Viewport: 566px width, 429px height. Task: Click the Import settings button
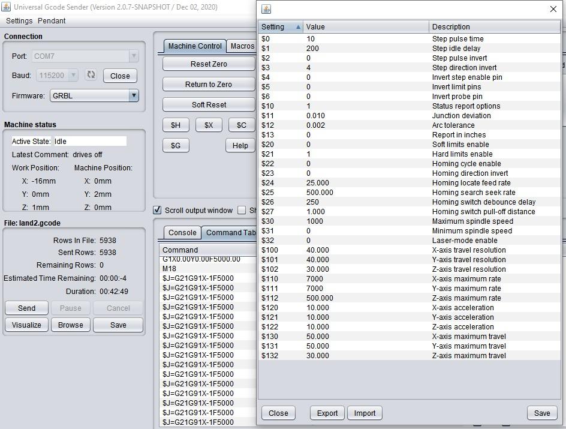[365, 413]
